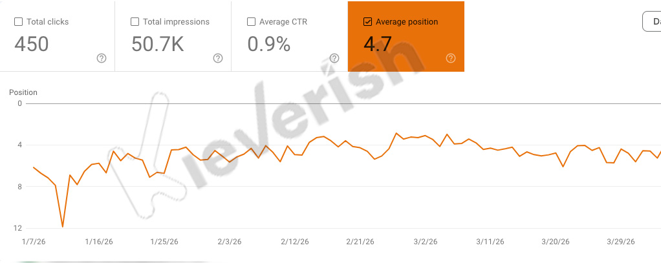The height and width of the screenshot is (263, 661).
Task: Click the 3/2/26 date label
Action: point(426,242)
